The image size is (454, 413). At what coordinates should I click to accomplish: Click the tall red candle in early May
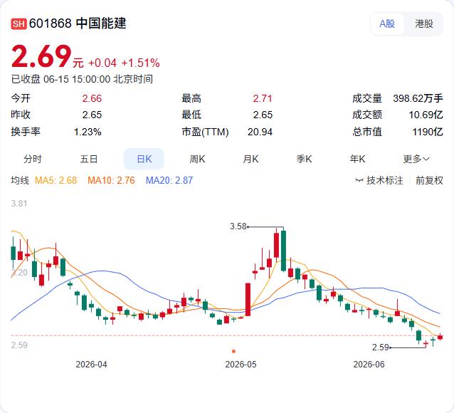pos(248,299)
